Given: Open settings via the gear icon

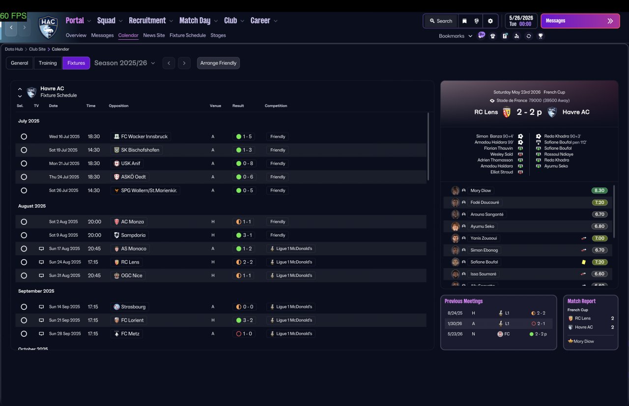Looking at the screenshot, I should pyautogui.click(x=490, y=21).
